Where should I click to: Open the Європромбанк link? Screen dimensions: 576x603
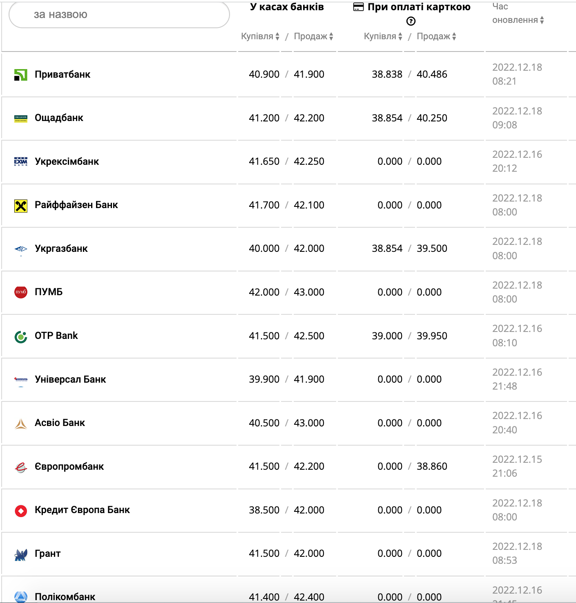click(69, 466)
